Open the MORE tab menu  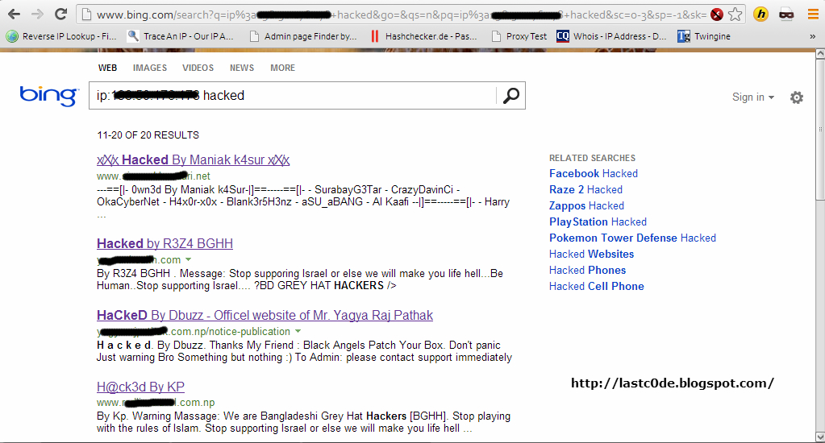click(x=282, y=68)
